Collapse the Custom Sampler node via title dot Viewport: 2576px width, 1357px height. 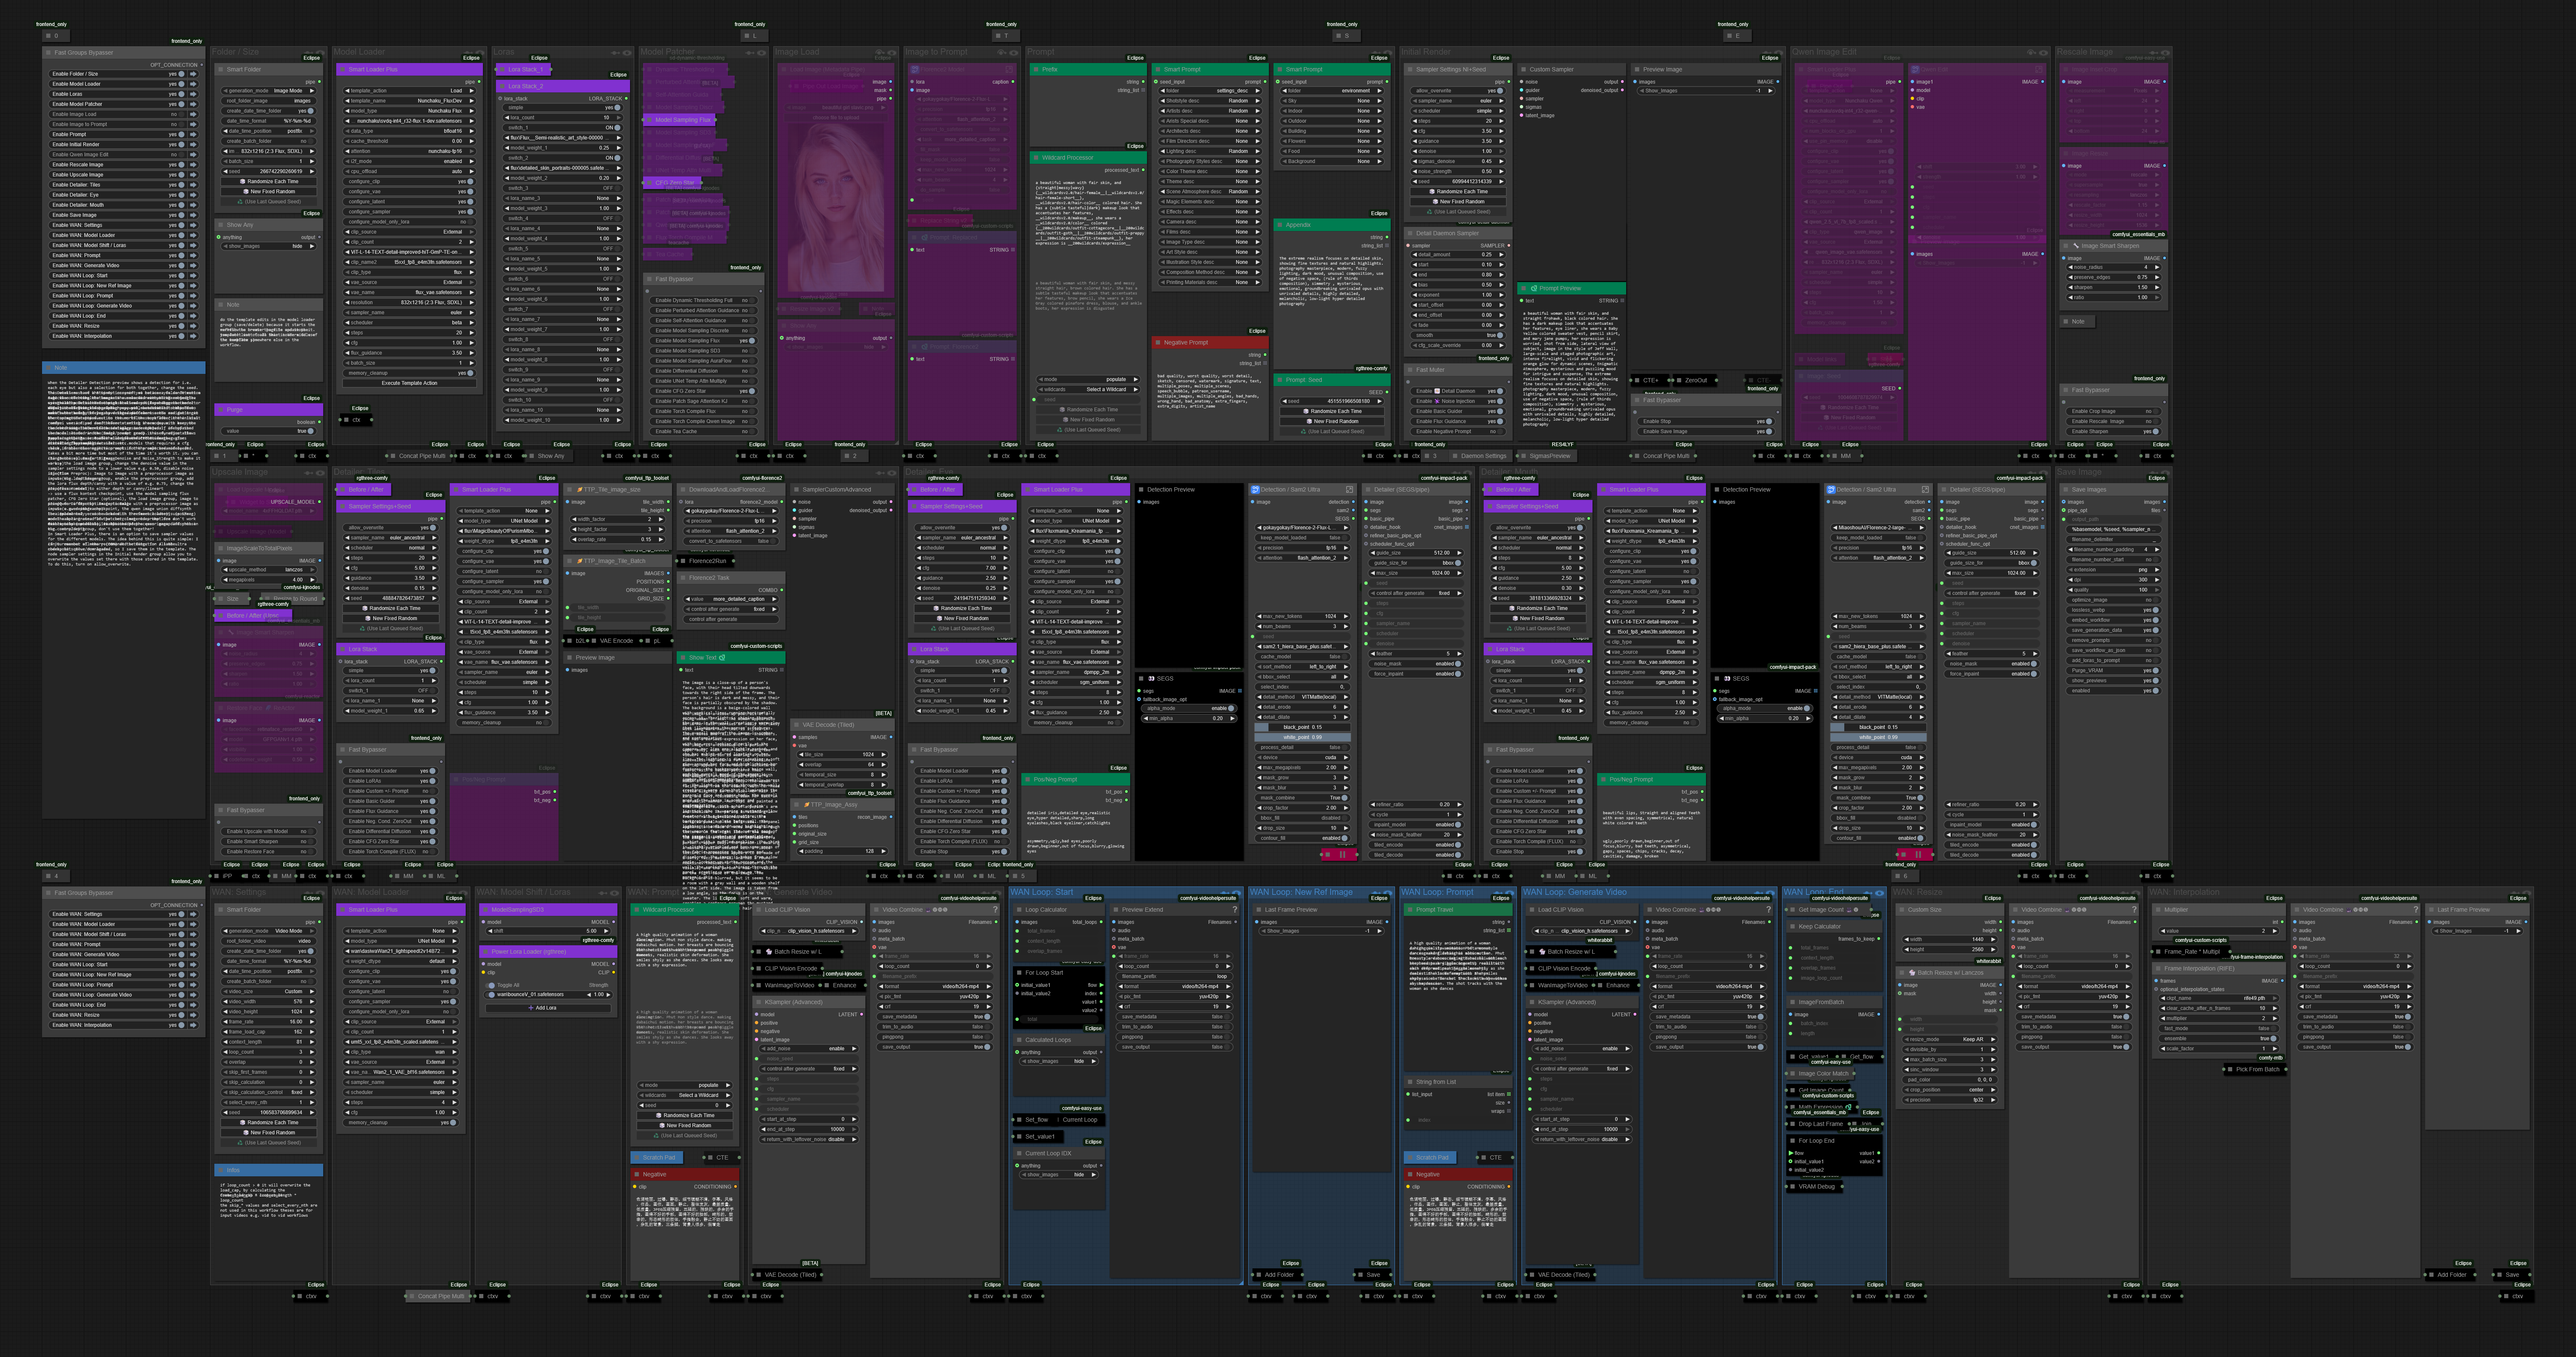click(x=1523, y=70)
